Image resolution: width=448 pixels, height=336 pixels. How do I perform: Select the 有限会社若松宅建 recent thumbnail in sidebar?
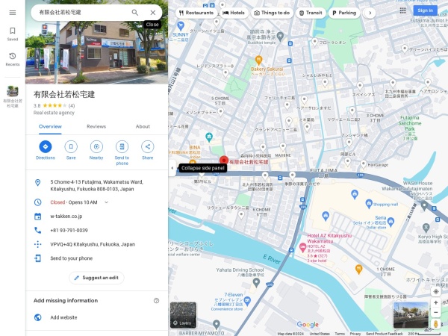point(13,96)
